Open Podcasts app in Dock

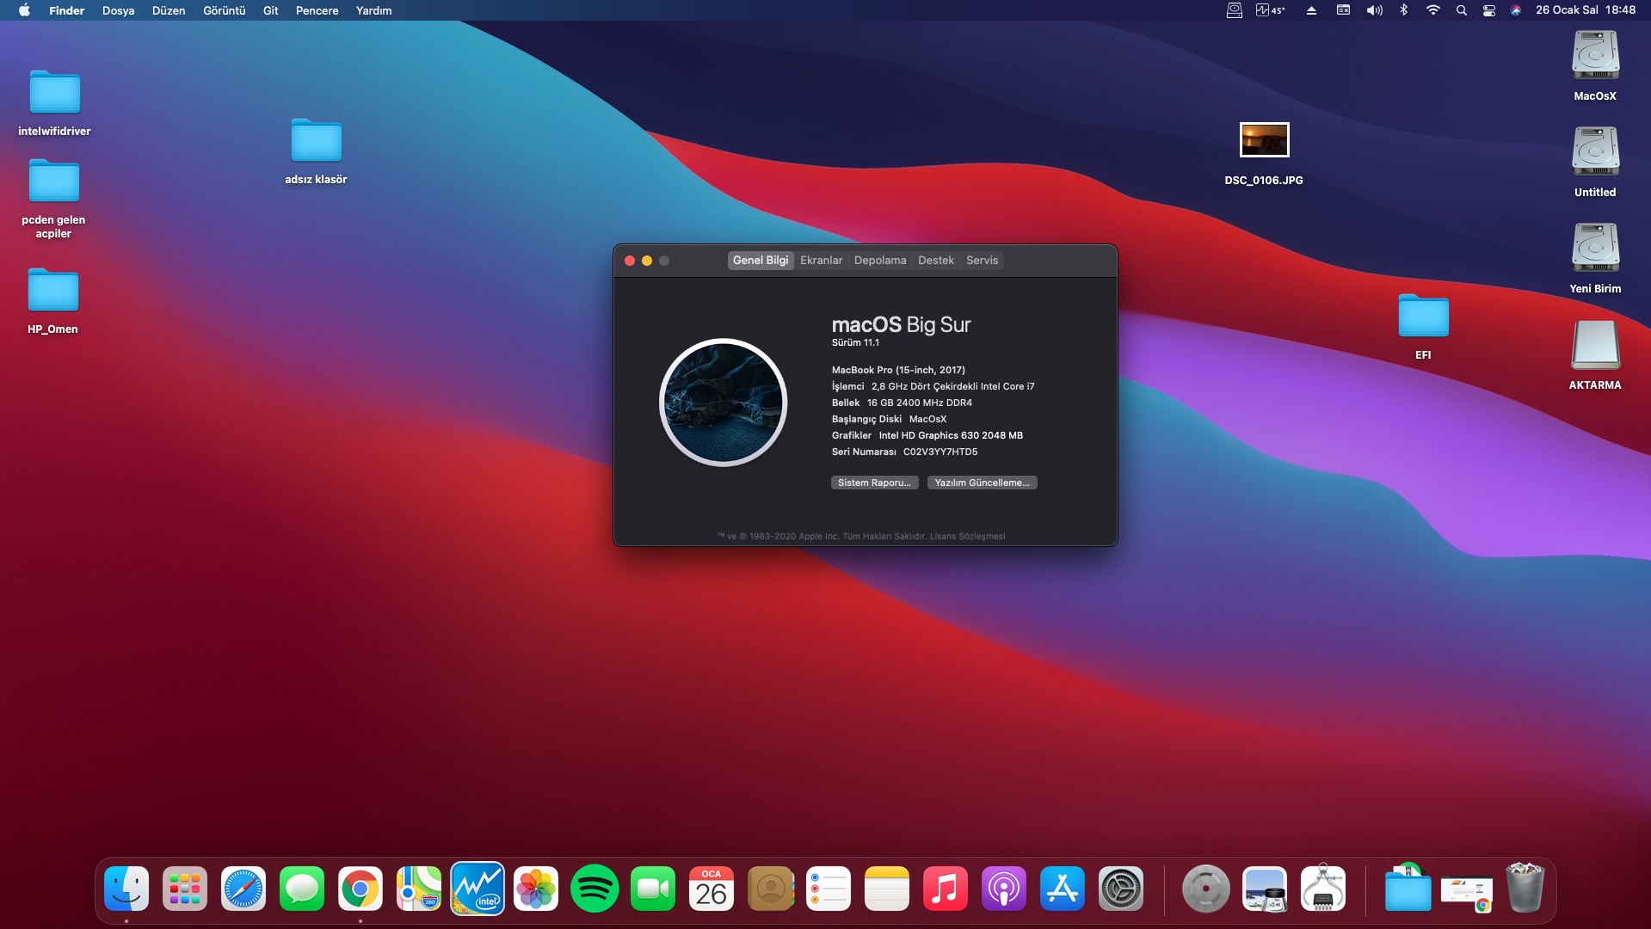tap(1004, 889)
